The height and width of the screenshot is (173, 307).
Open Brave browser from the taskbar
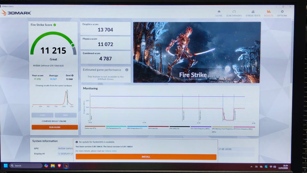click(x=59, y=166)
